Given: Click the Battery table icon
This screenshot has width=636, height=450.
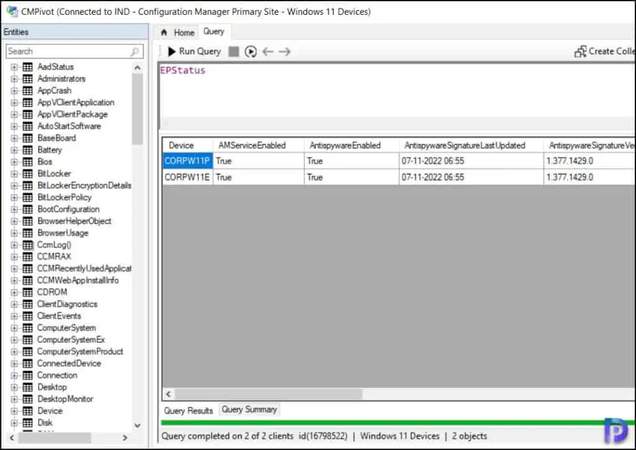Looking at the screenshot, I should tap(27, 150).
